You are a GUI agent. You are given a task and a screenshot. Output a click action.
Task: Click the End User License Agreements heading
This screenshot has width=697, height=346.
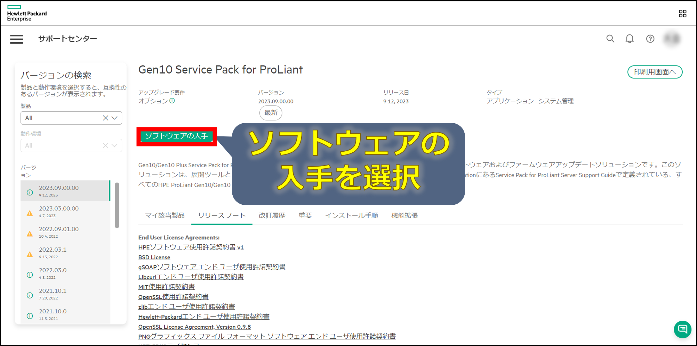pyautogui.click(x=179, y=237)
